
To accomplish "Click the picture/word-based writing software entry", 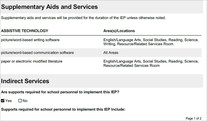I will click(30, 40).
